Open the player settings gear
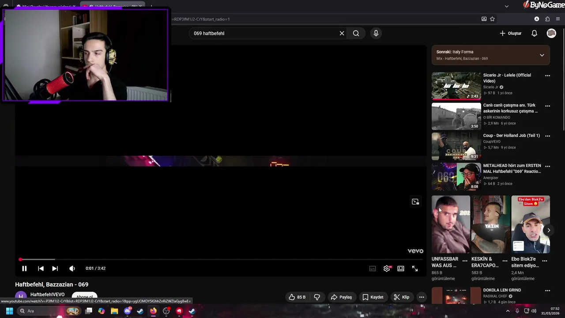The image size is (565, 318). (387, 269)
